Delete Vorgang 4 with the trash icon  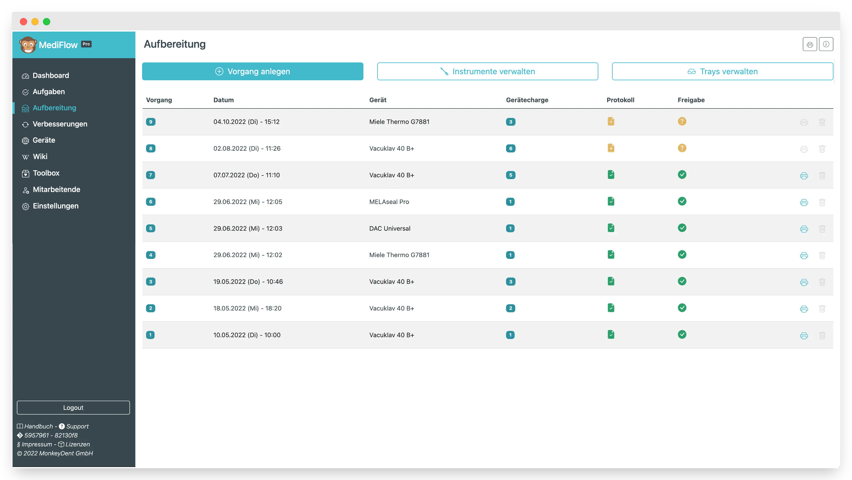pos(822,255)
